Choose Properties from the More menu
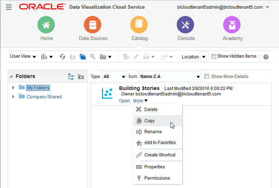Screen dimensions: 279x188 [x=158, y=167]
